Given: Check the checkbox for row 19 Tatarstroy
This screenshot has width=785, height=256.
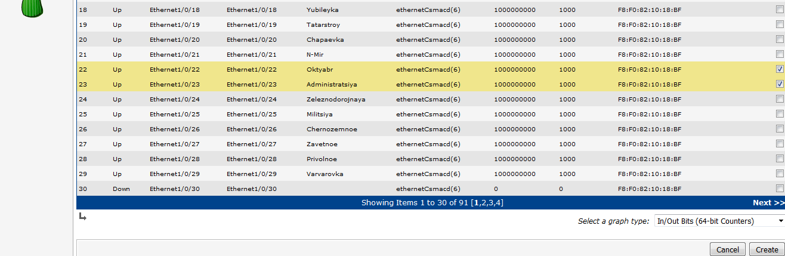Looking at the screenshot, I should click(780, 24).
